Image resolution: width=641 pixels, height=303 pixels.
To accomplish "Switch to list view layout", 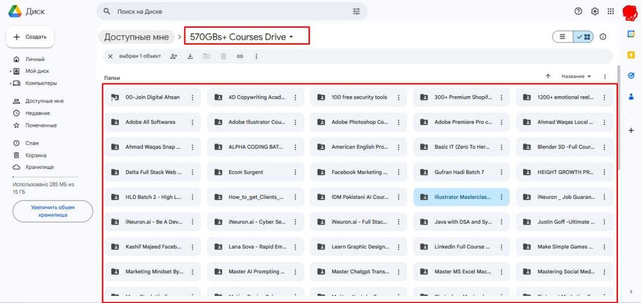I will click(x=563, y=37).
